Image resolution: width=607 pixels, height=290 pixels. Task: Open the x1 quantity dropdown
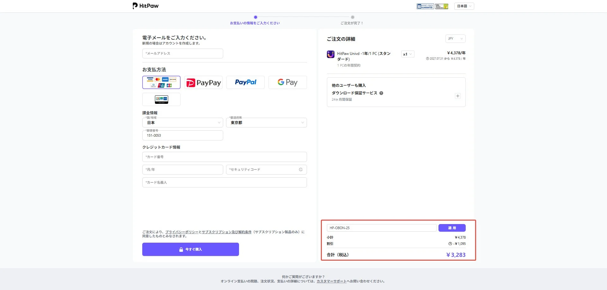pos(408,54)
